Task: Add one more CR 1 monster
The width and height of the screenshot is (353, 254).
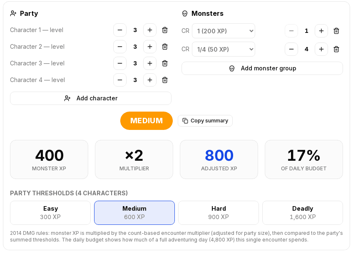Action: point(321,31)
